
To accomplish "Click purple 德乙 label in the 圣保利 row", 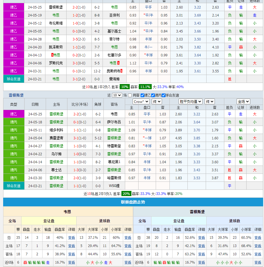I will (14, 15).
